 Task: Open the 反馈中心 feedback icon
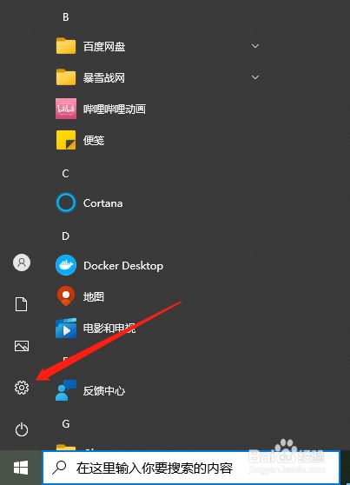tap(66, 390)
